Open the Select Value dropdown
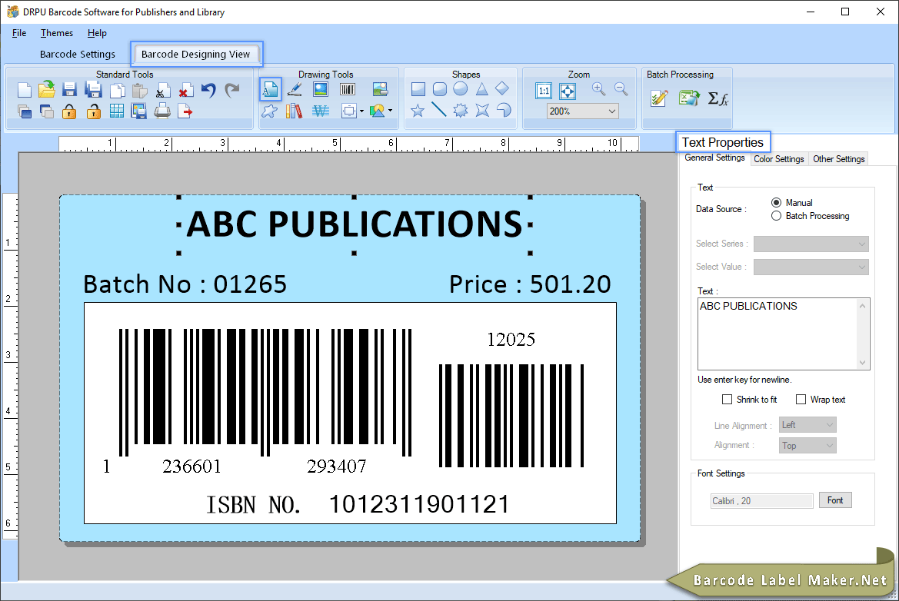Image resolution: width=899 pixels, height=601 pixels. pos(811,267)
